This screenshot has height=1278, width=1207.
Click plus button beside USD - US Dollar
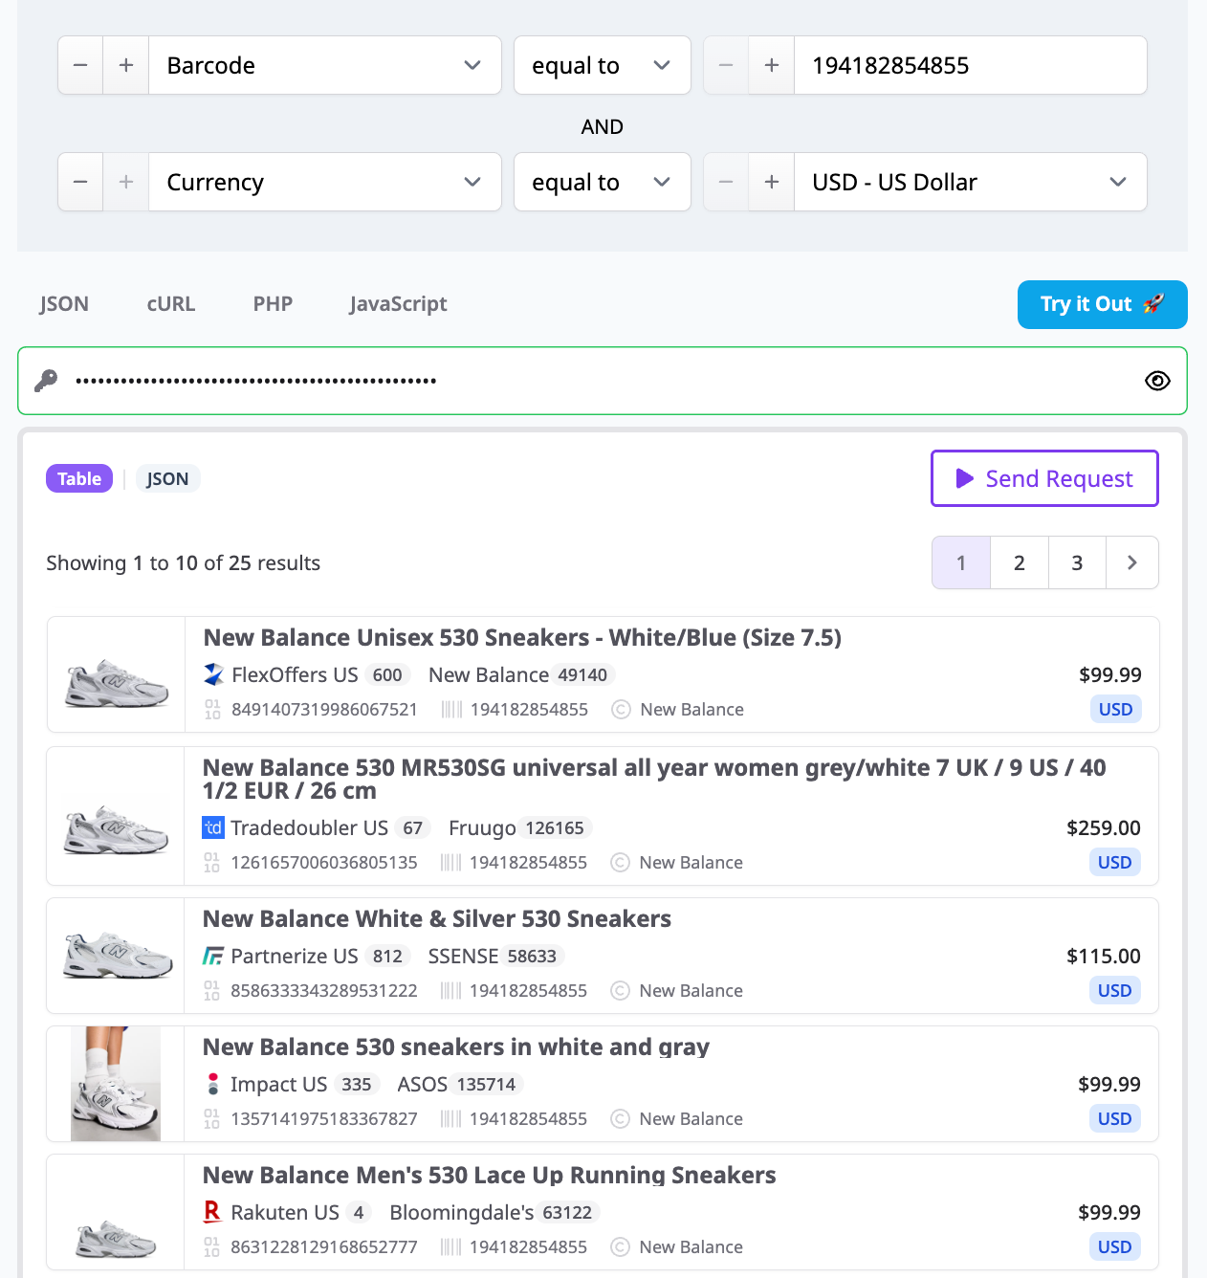tap(772, 182)
